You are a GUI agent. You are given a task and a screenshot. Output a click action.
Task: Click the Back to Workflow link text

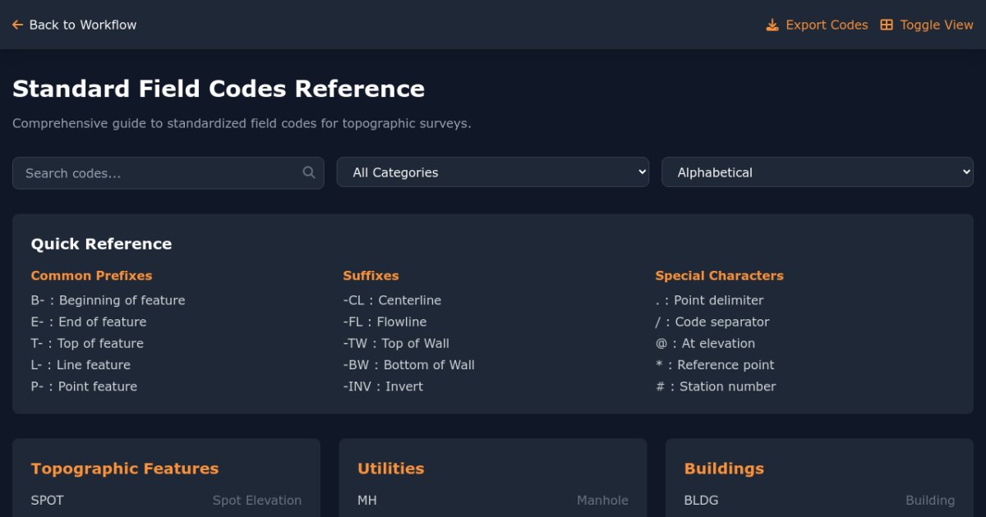tap(83, 25)
